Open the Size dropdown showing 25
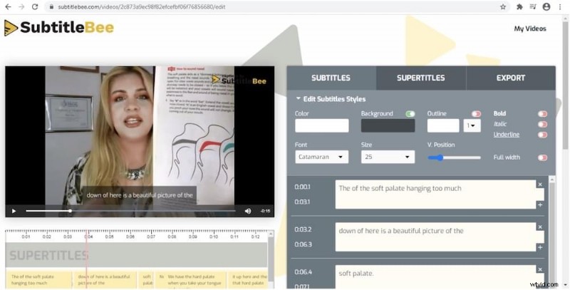 388,157
